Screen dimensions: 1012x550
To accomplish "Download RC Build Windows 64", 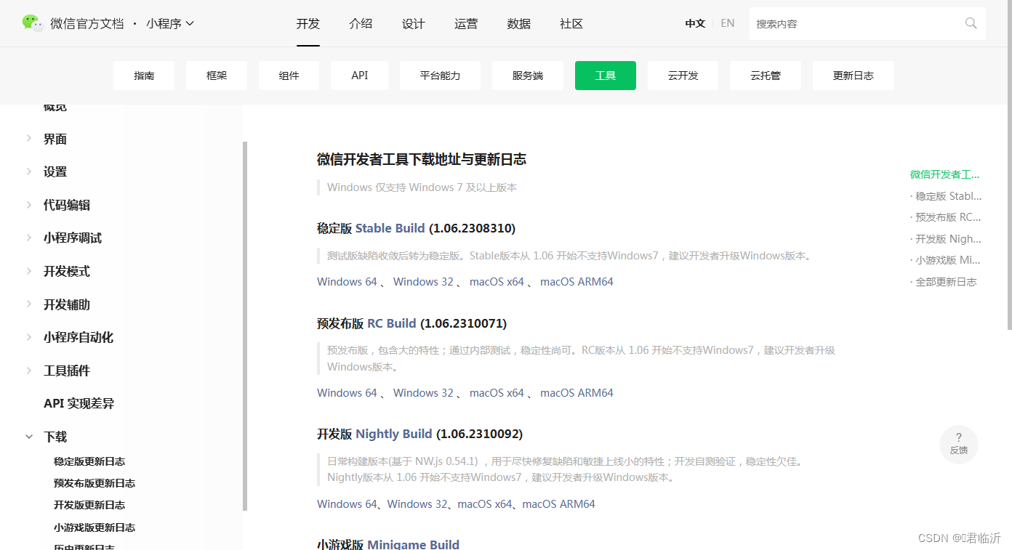I will 347,393.
